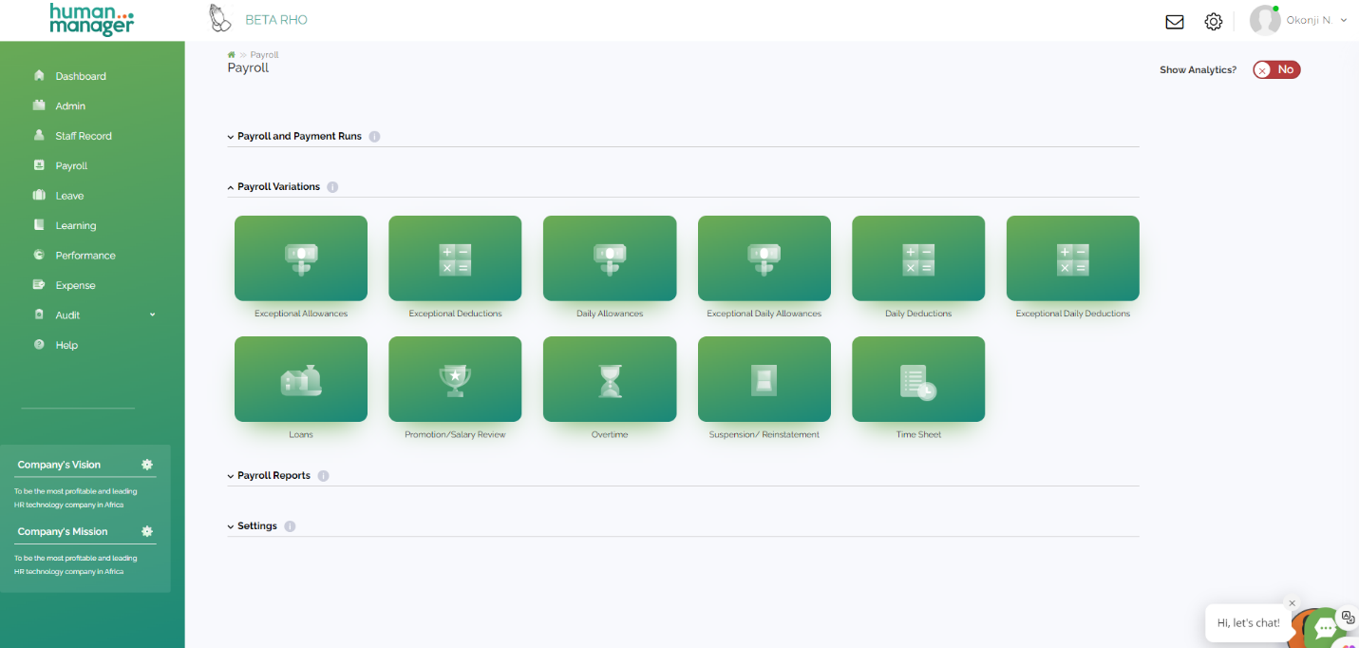Image resolution: width=1359 pixels, height=648 pixels.
Task: Go to Staff Record in sidebar
Action: pos(83,136)
